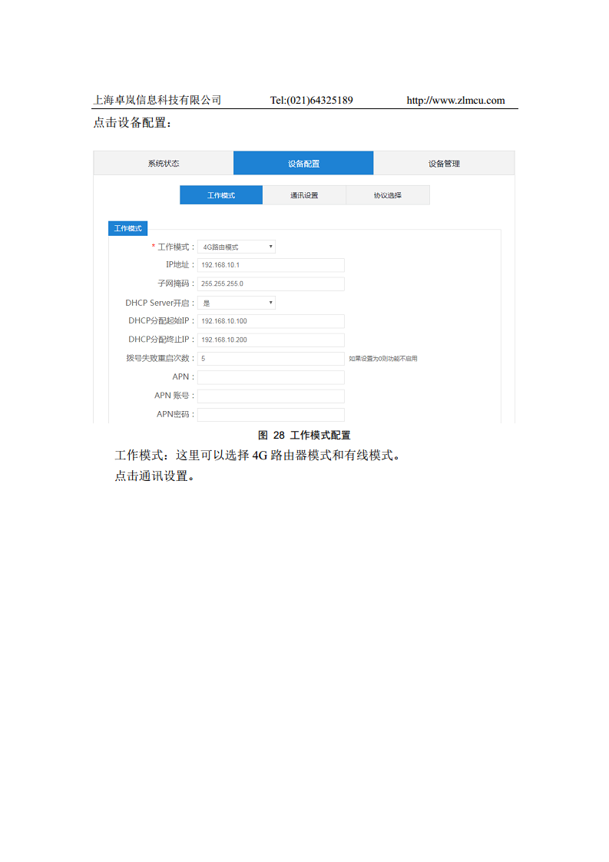This screenshot has height=862, width=609.
Task: Select the 工作模式 sub-tab
Action: tap(221, 195)
